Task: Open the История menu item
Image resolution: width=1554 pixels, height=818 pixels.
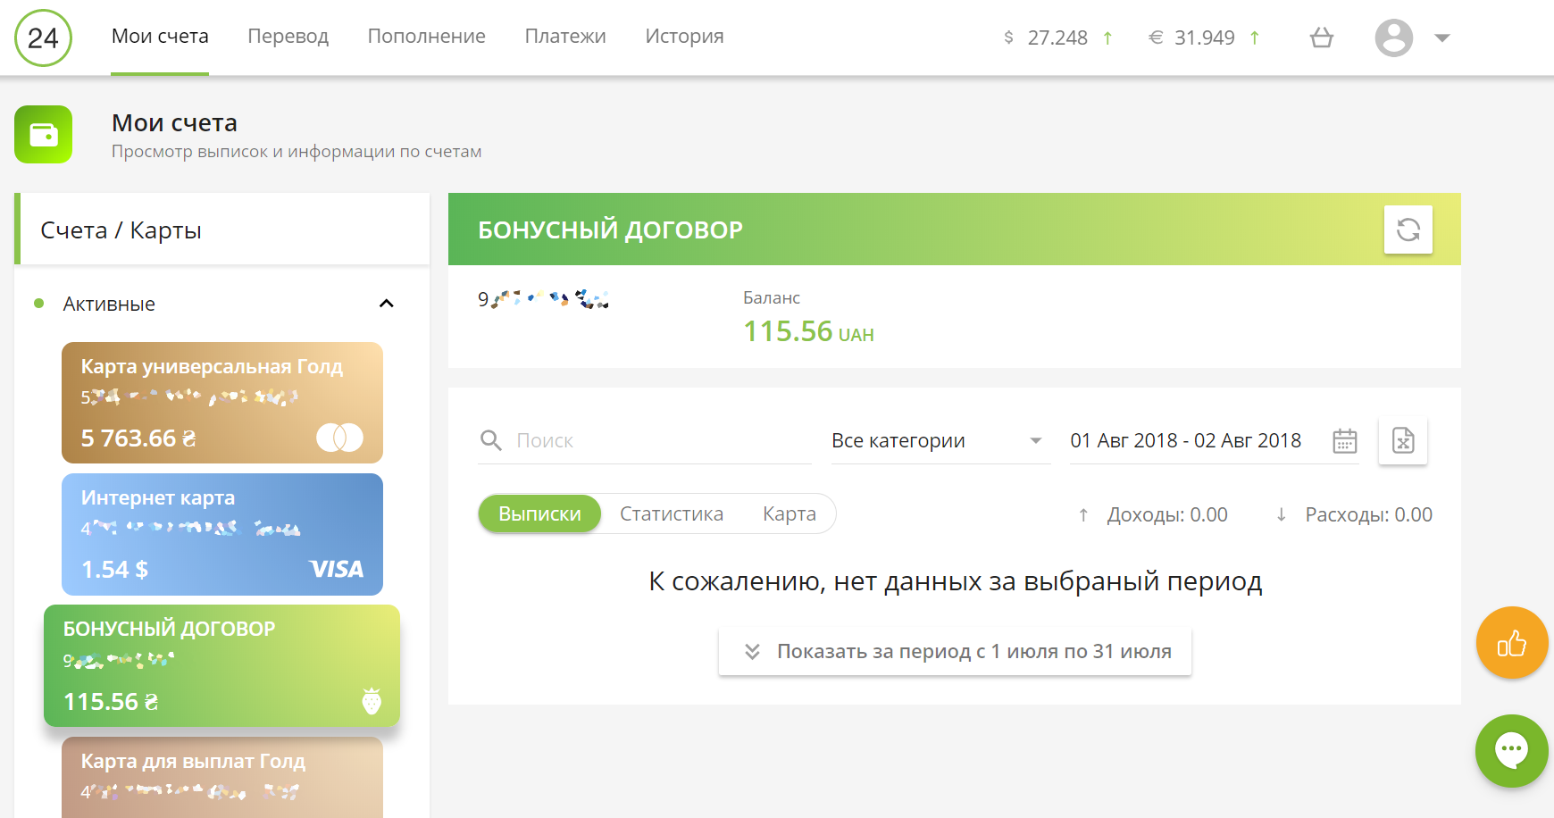Action: [685, 37]
